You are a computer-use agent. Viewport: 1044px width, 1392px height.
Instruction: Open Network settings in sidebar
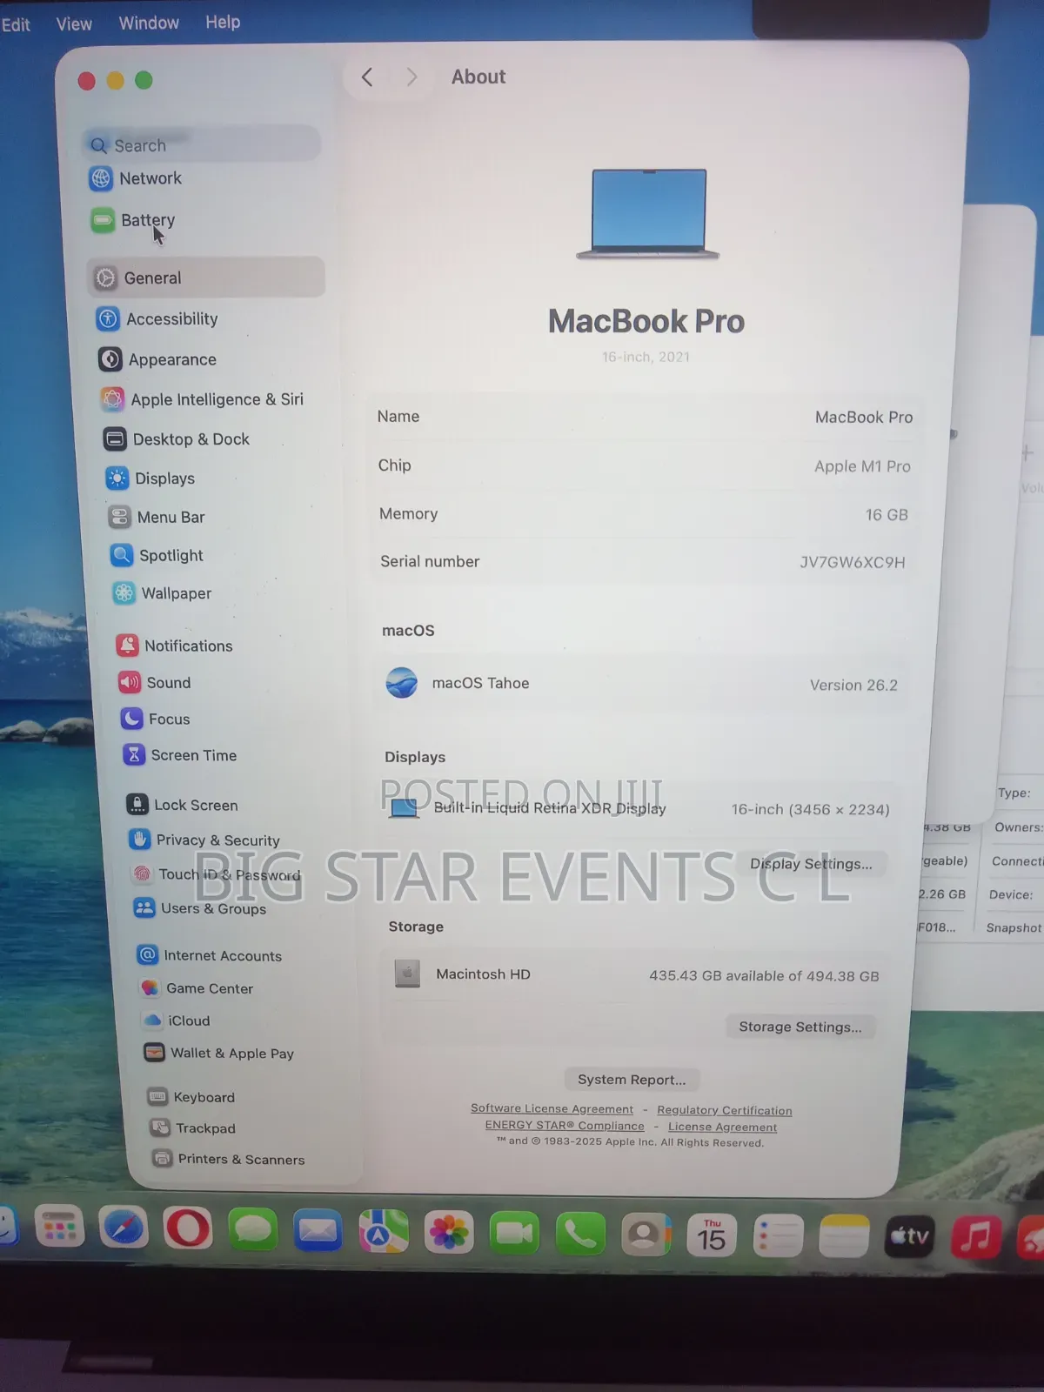click(x=137, y=178)
